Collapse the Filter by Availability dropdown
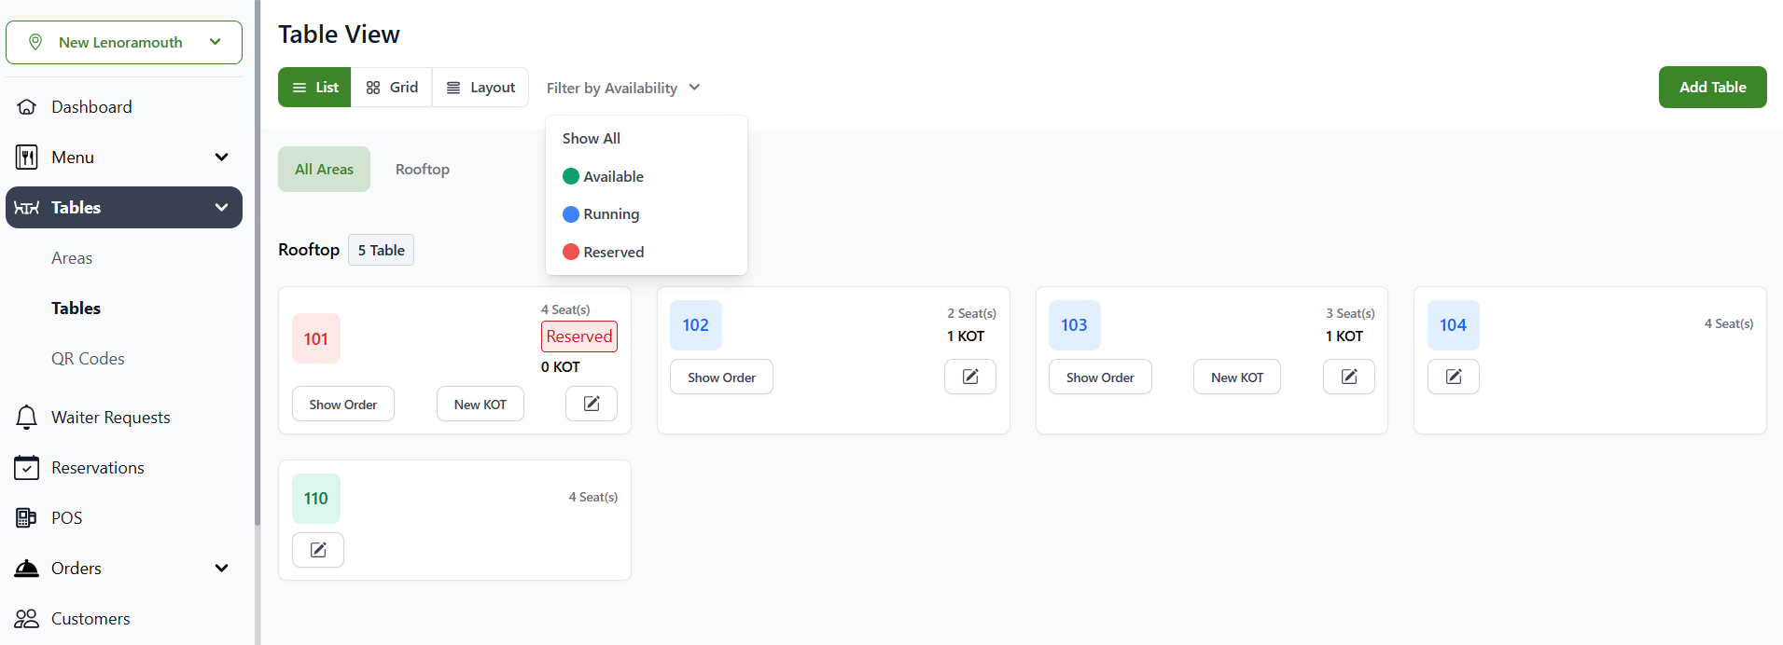Viewport: 1783px width, 645px height. [x=623, y=88]
